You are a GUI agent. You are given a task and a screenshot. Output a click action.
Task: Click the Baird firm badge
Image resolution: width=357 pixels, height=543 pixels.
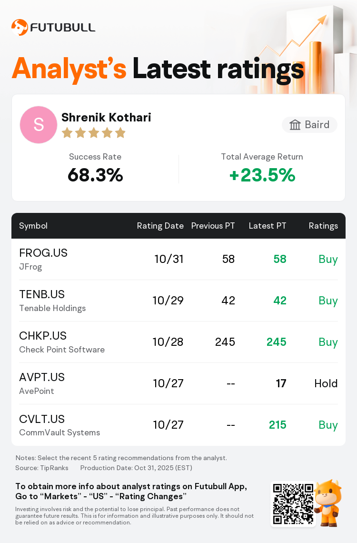pyautogui.click(x=309, y=125)
